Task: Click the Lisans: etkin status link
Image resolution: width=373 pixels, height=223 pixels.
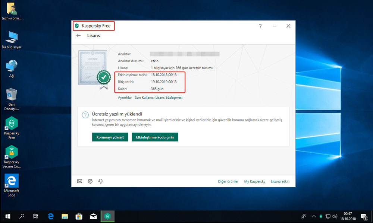Action: [280, 182]
